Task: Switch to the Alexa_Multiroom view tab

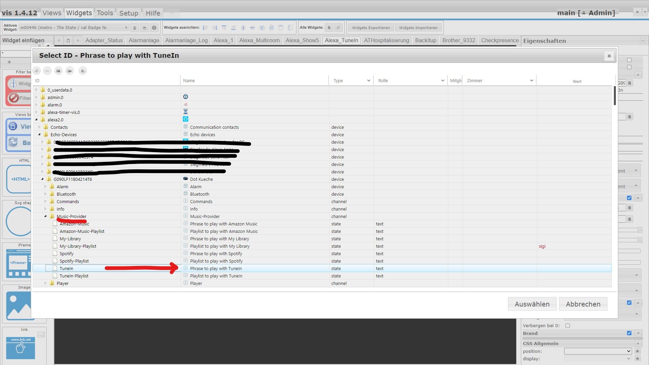Action: point(259,41)
